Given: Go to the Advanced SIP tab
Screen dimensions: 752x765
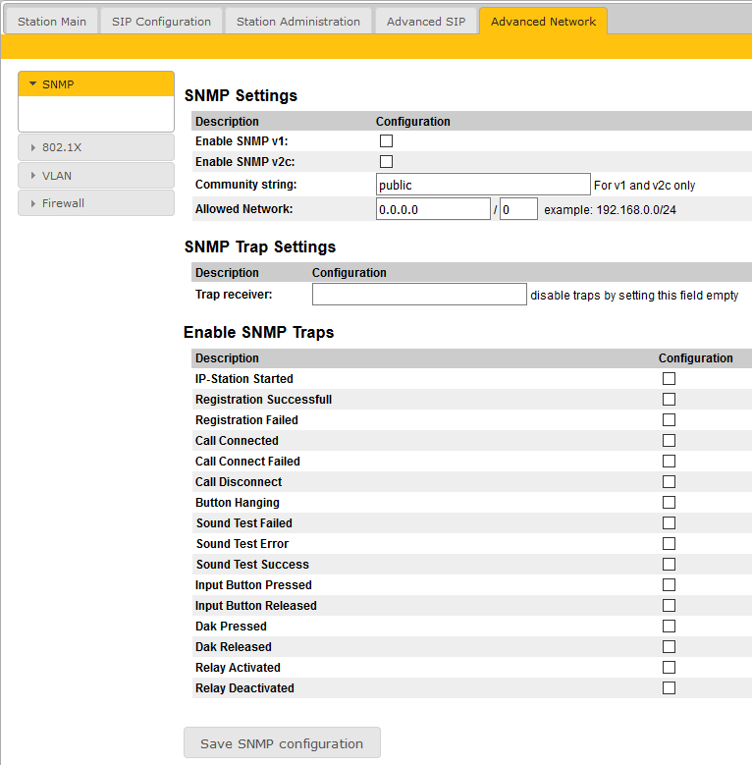Looking at the screenshot, I should [426, 22].
